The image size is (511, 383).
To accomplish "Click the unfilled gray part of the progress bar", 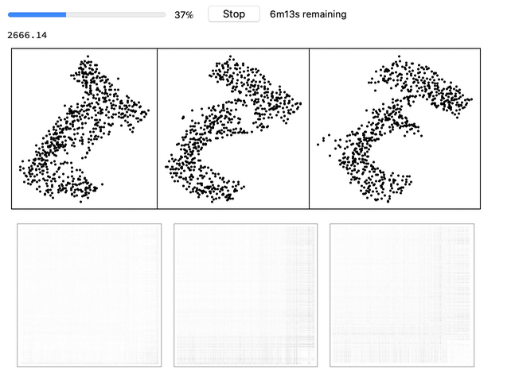I will tap(115, 14).
